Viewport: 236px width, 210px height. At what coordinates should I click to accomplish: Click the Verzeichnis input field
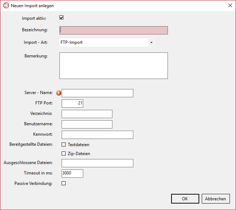click(87, 114)
